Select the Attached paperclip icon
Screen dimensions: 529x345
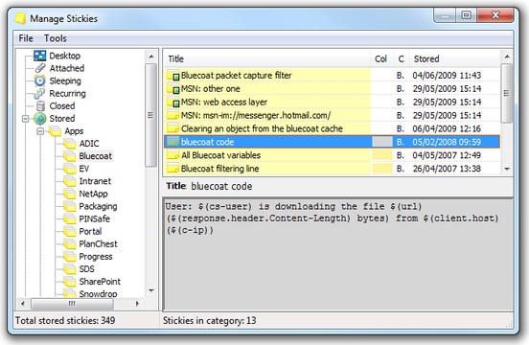[x=40, y=68]
